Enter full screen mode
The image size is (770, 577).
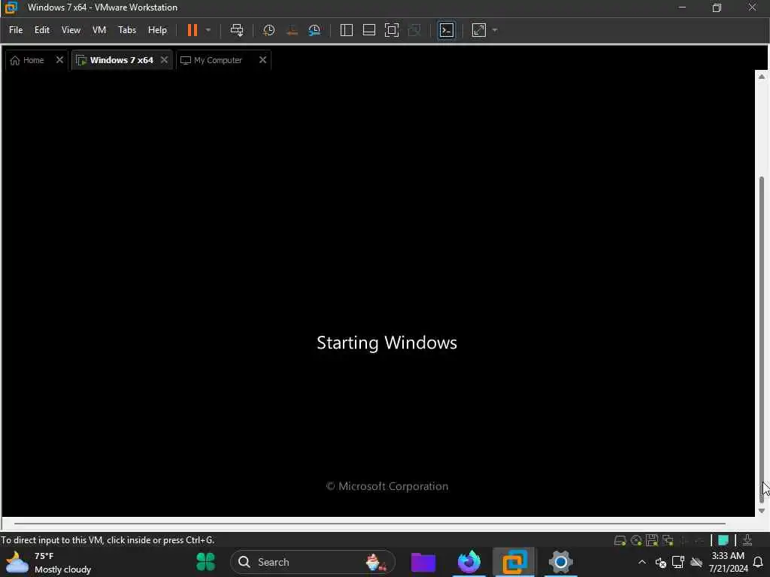tap(391, 30)
